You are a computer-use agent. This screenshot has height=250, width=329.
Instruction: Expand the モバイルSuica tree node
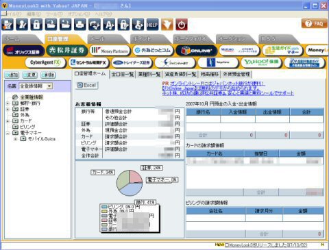point(16,139)
